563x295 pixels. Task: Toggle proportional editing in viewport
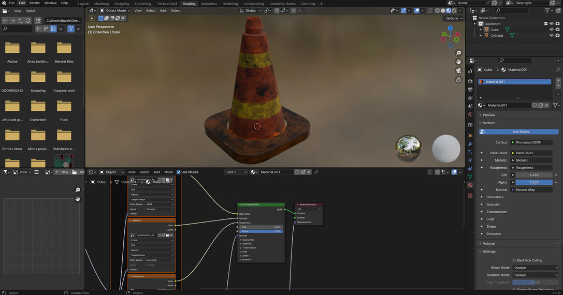pos(293,11)
